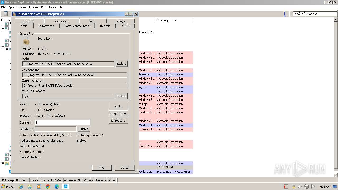Click the vertical scrollbar up arrow
Viewport: 338px width, 190px height.
(x=336, y=20)
